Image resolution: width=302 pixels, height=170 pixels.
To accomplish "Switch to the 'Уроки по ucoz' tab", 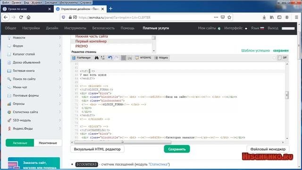I will [27, 9].
